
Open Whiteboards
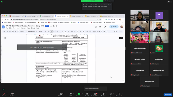point(119,94)
